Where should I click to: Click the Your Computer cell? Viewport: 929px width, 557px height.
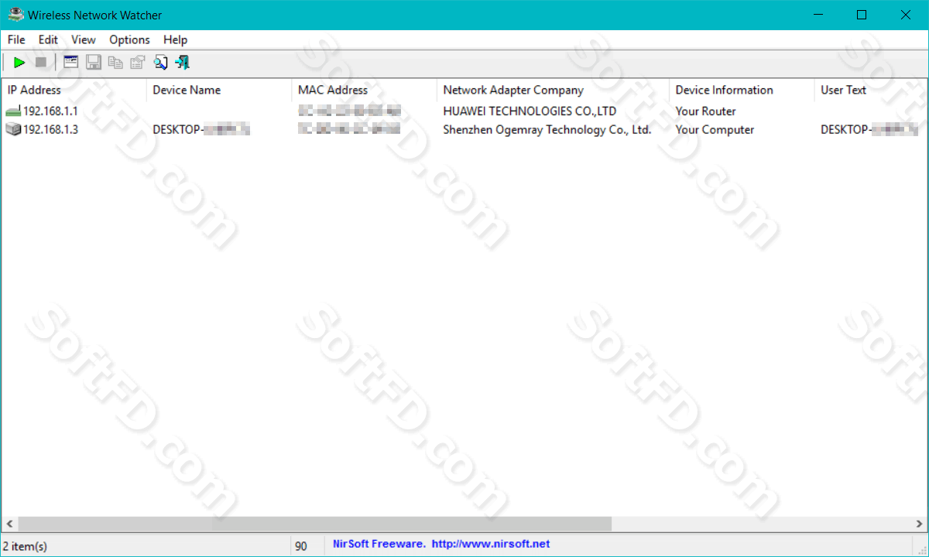(715, 130)
